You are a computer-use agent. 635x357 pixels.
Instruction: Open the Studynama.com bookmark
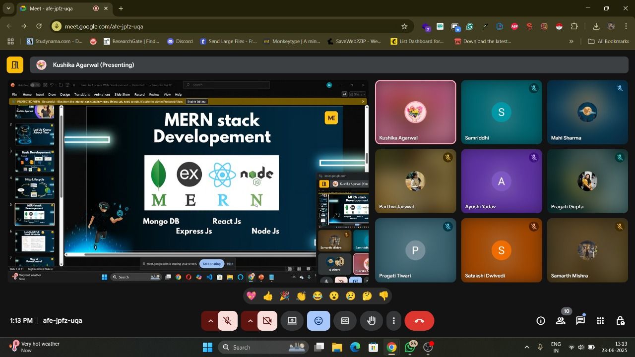[x=55, y=41]
